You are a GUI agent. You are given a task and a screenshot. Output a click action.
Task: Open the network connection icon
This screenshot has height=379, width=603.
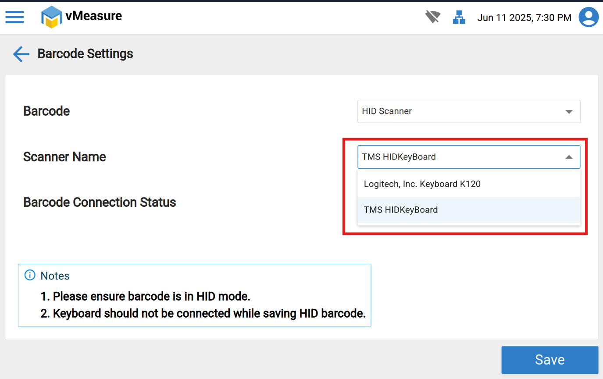tap(459, 18)
